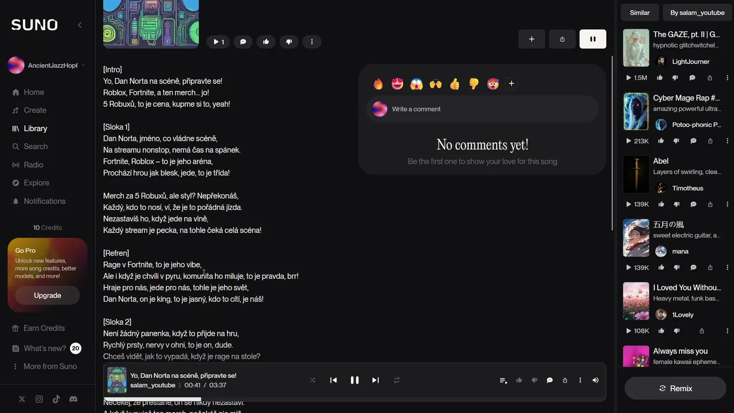Open the AncientJazzHop account dropdown

(47, 65)
